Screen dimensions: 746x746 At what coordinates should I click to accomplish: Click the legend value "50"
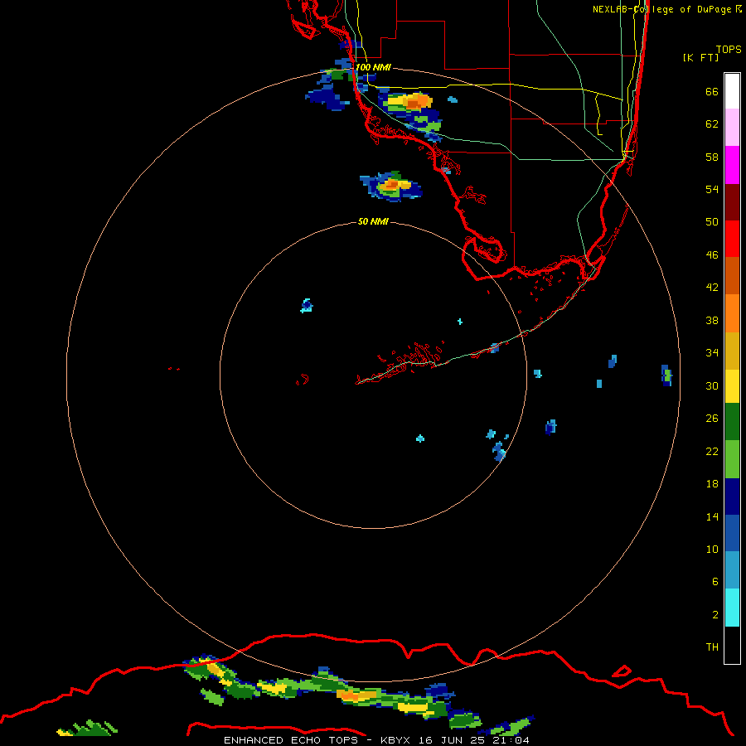point(712,222)
